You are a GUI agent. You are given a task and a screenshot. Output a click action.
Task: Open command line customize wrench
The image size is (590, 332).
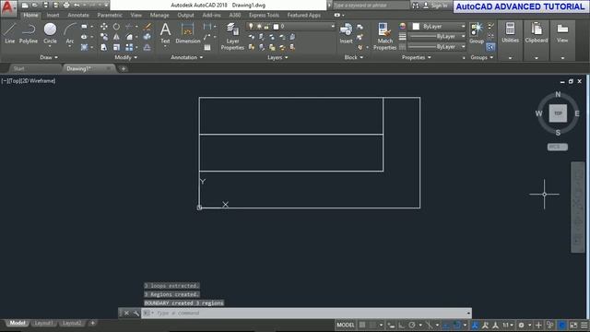point(136,313)
